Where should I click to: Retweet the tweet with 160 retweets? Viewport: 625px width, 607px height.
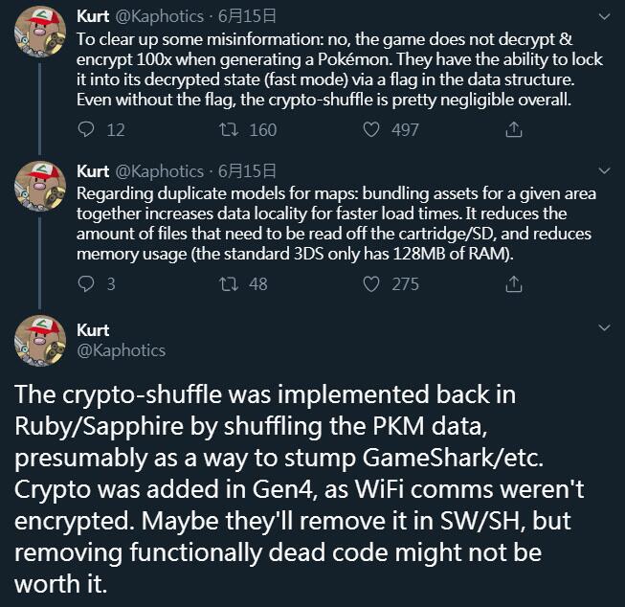coord(230,129)
